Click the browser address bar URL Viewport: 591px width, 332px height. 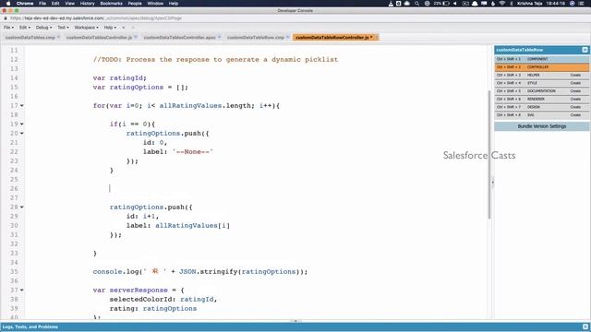click(96, 18)
